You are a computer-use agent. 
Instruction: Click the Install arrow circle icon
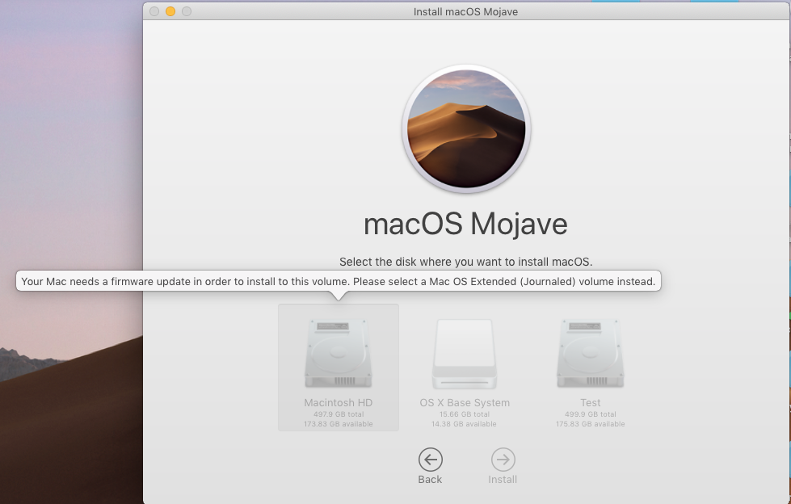coord(503,460)
